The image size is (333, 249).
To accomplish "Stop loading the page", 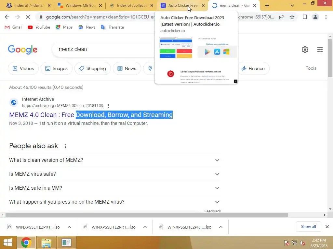I will (x=28, y=17).
